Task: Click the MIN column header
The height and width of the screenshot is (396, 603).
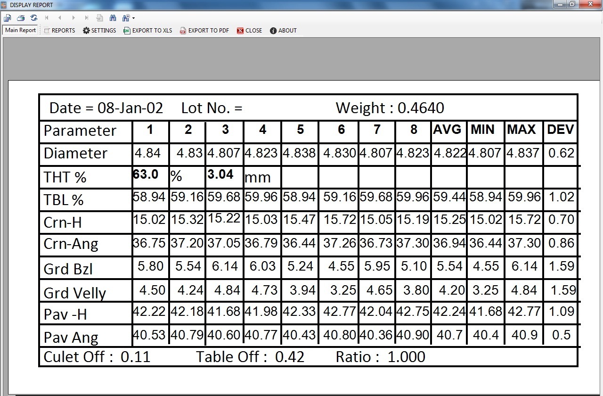Action: coord(483,130)
